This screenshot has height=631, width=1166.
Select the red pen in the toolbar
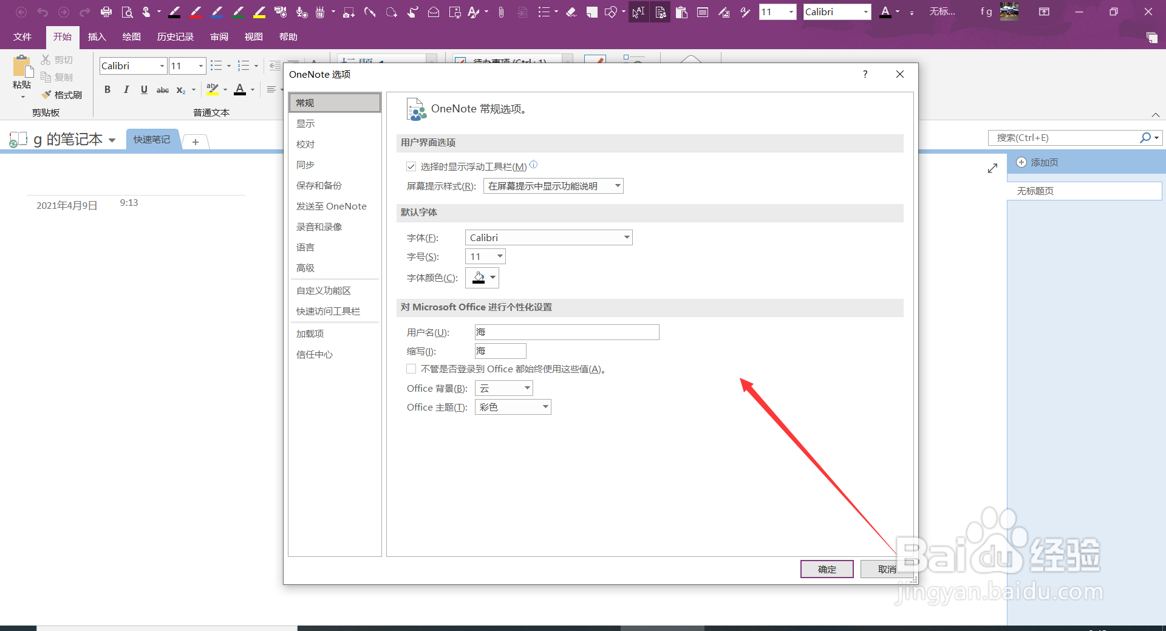tap(196, 12)
